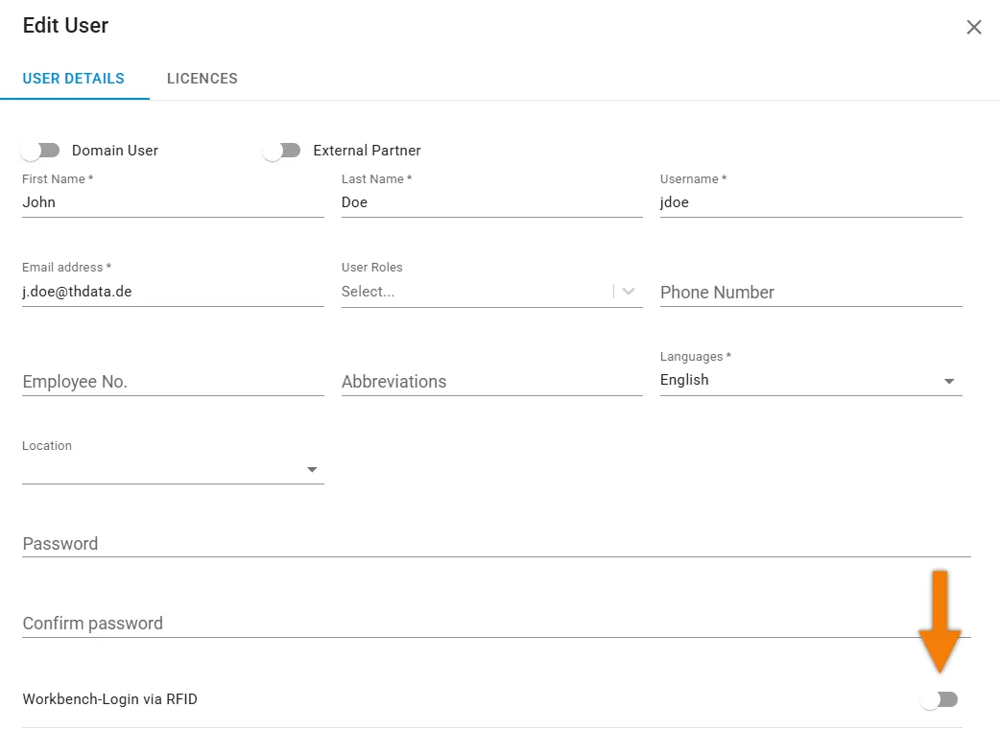Expand the Languages dropdown

click(811, 380)
